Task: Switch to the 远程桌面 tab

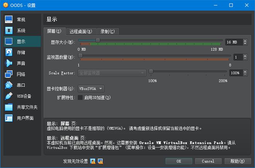Action: coord(81,32)
